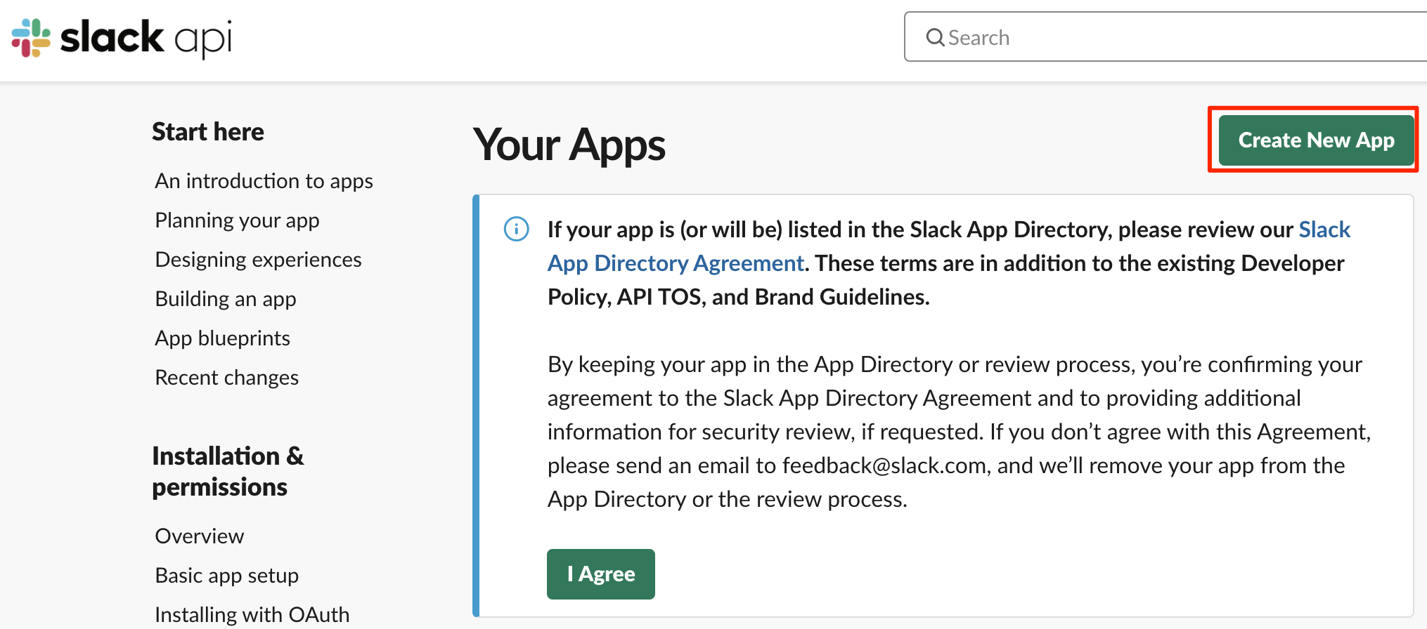Open Installing with OAuth
1427x629 pixels.
coord(252,615)
